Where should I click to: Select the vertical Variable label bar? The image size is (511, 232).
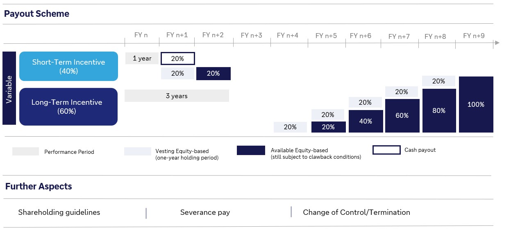[x=9, y=88]
